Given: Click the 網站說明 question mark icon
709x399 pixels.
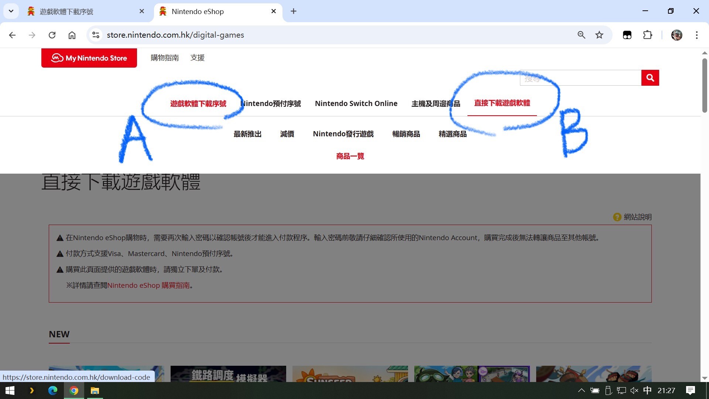Looking at the screenshot, I should pos(617,217).
